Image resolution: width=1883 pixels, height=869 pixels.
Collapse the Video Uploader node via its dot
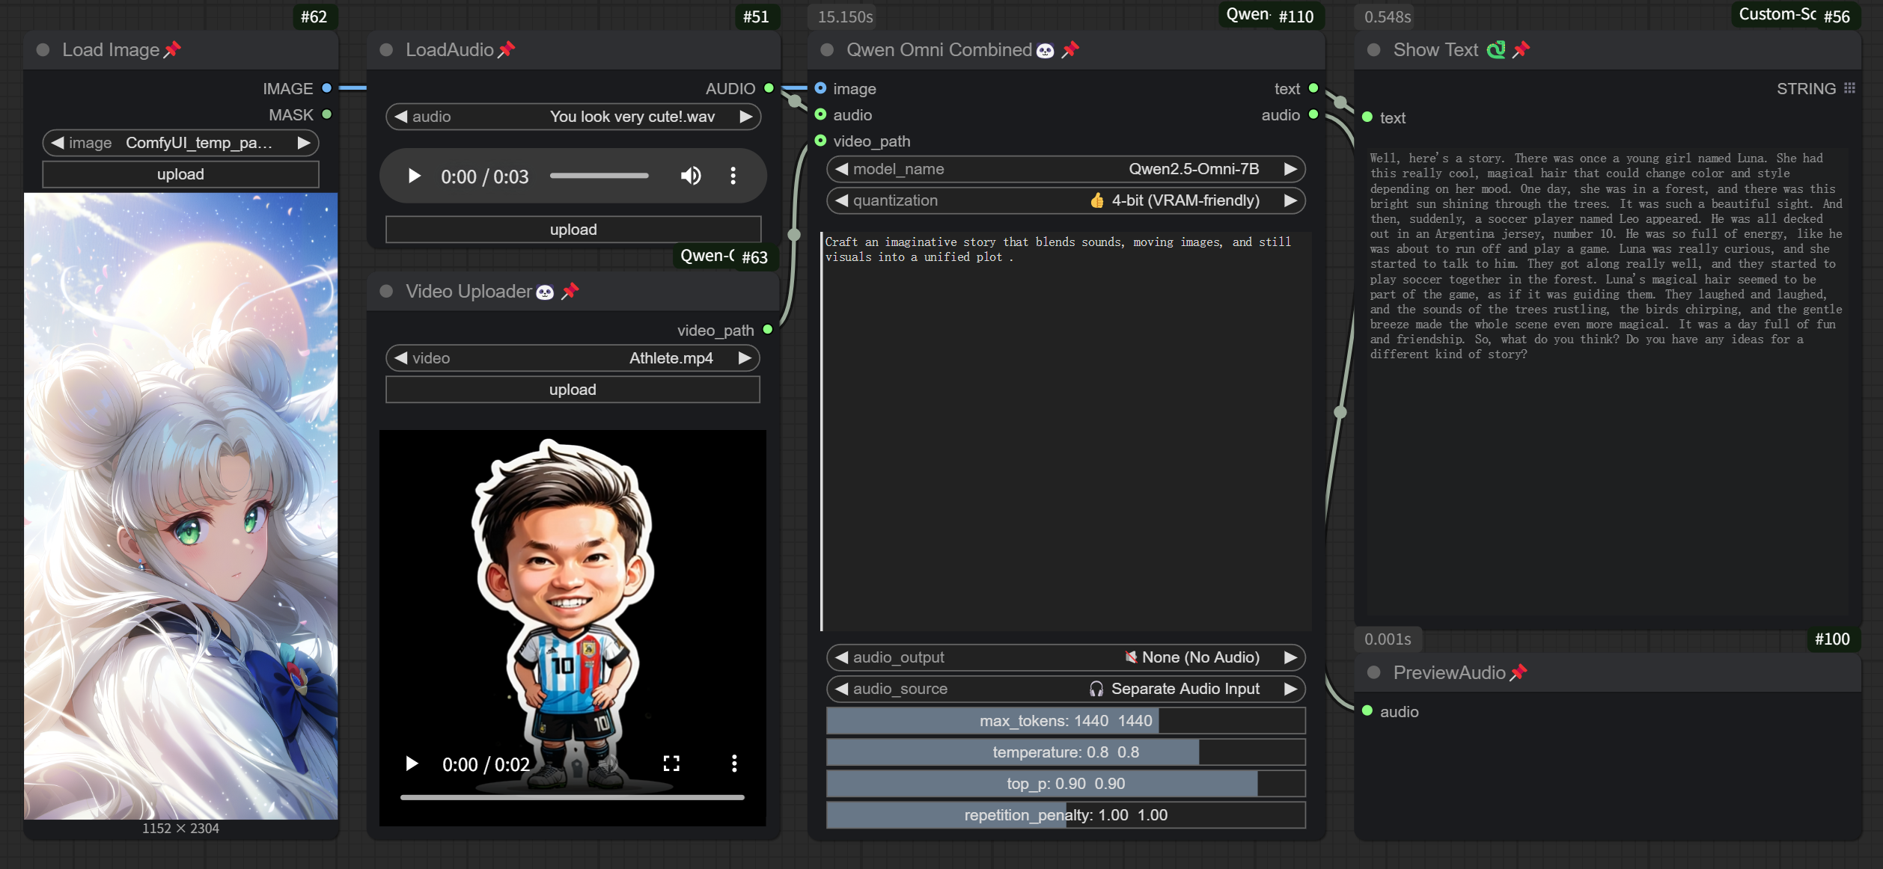[386, 291]
